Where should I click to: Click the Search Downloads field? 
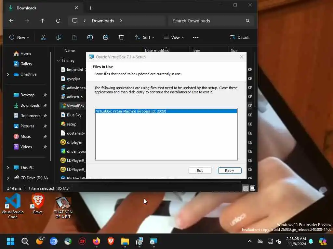pos(211,21)
